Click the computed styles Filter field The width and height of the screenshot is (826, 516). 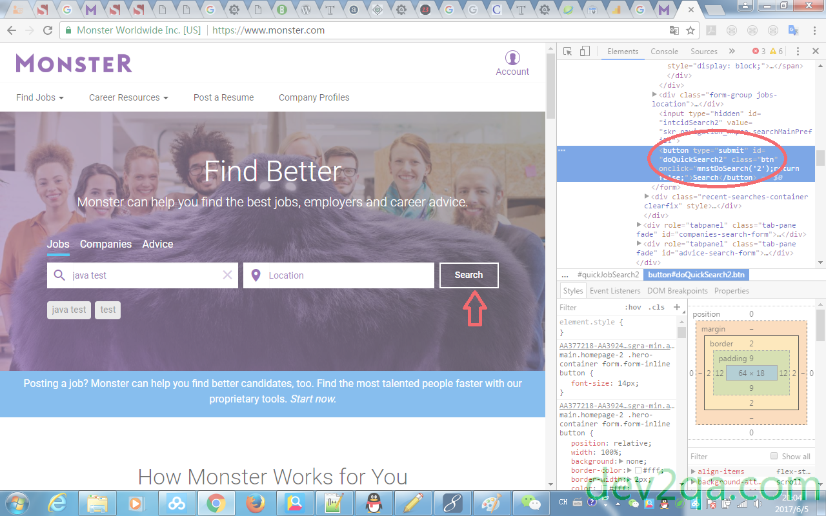pyautogui.click(x=727, y=456)
